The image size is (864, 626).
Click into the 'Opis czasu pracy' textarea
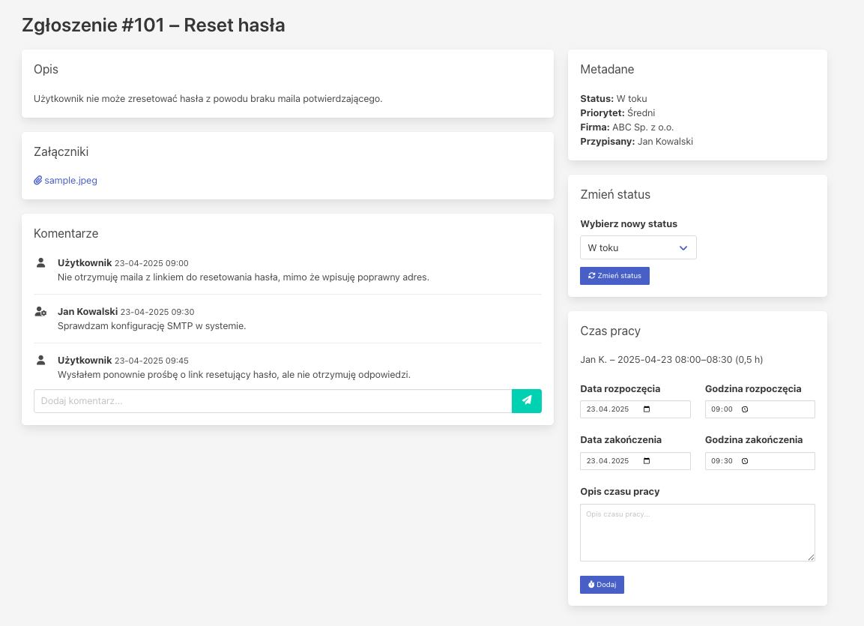click(x=697, y=532)
